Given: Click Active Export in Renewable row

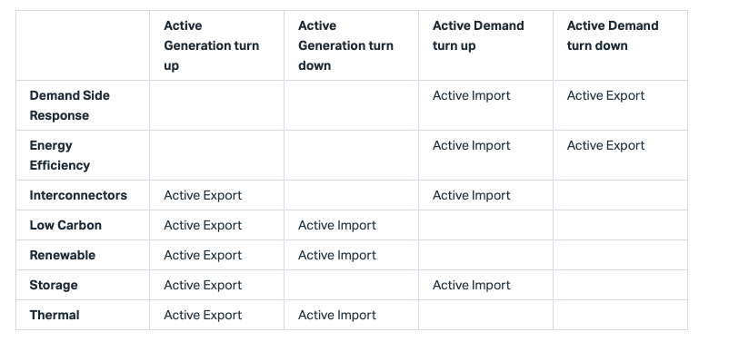Looking at the screenshot, I should (x=203, y=256).
